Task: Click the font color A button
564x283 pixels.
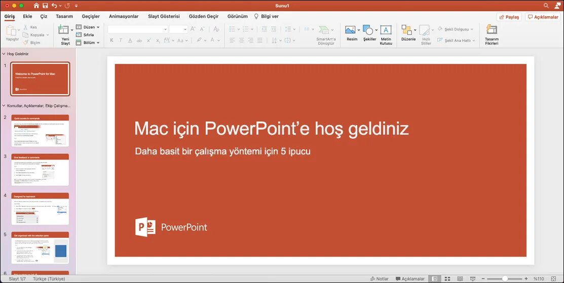Action: coord(213,40)
